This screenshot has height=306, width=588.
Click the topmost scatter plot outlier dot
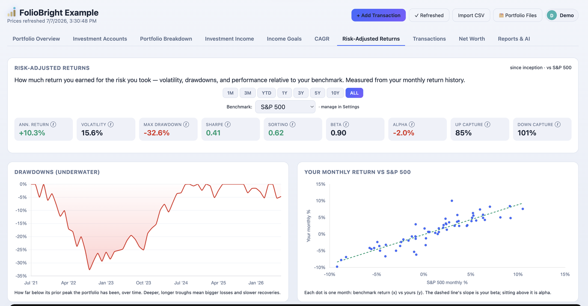452,201
